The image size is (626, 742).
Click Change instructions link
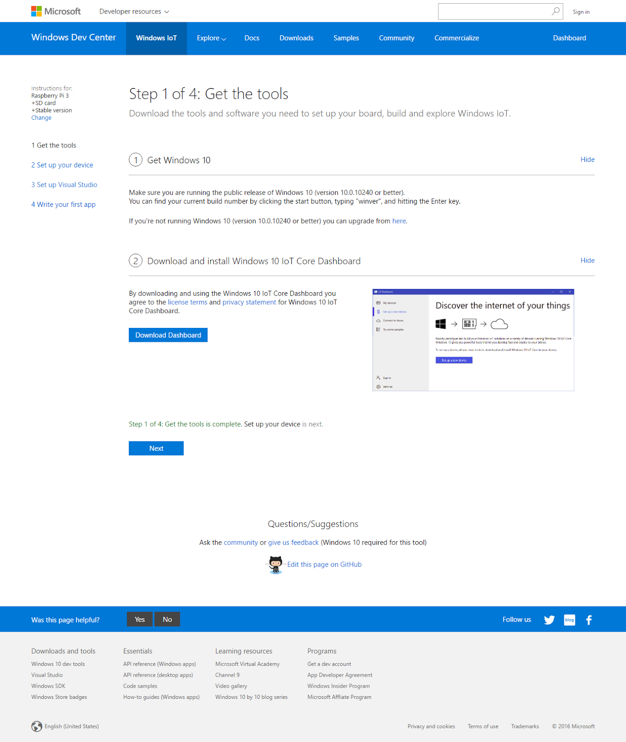coord(41,118)
